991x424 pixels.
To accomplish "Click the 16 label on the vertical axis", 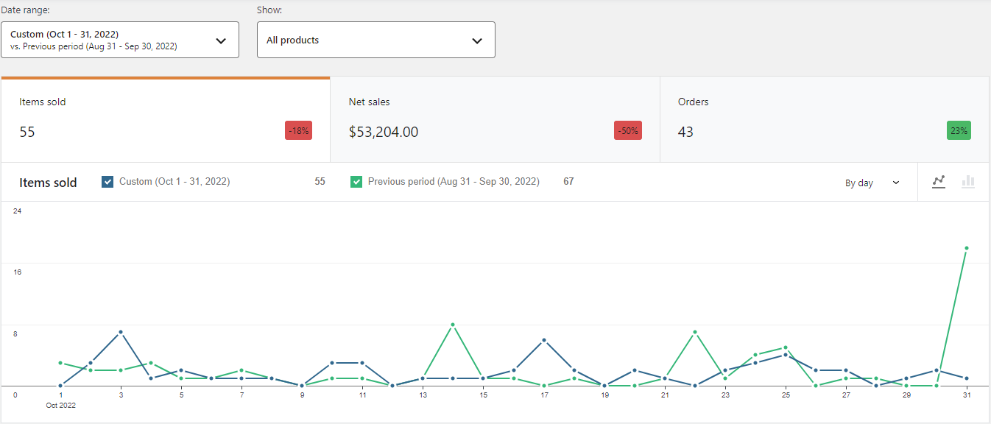I will tap(18, 272).
